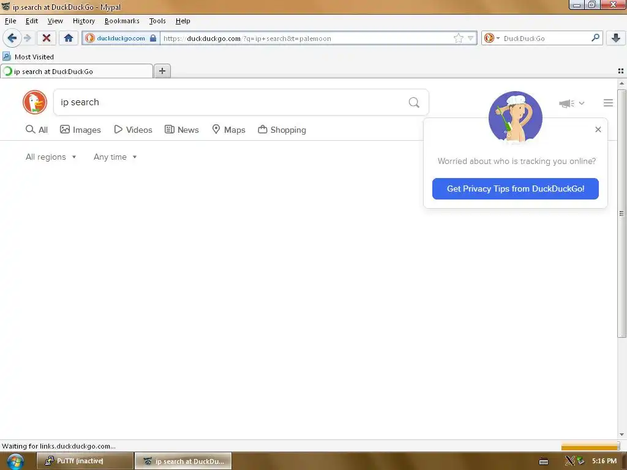Click the on-screen keyboard tray icon

coord(544,461)
